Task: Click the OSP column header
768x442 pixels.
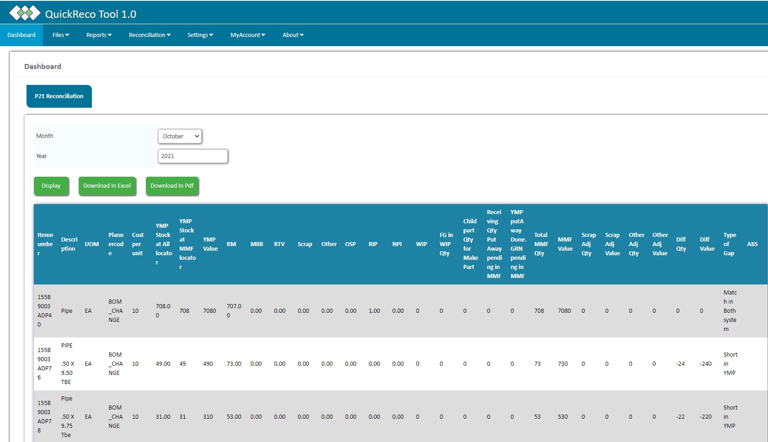Action: click(350, 244)
